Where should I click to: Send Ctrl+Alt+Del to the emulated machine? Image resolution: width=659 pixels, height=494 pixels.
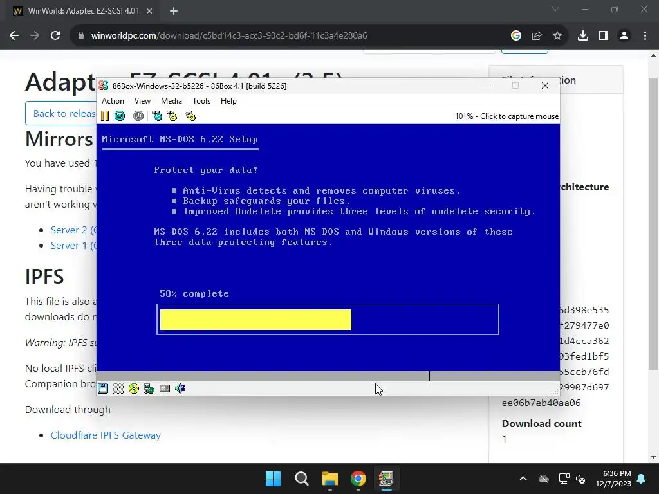[157, 116]
